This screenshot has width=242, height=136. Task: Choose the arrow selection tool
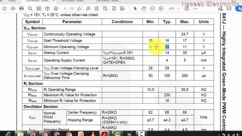135,8
